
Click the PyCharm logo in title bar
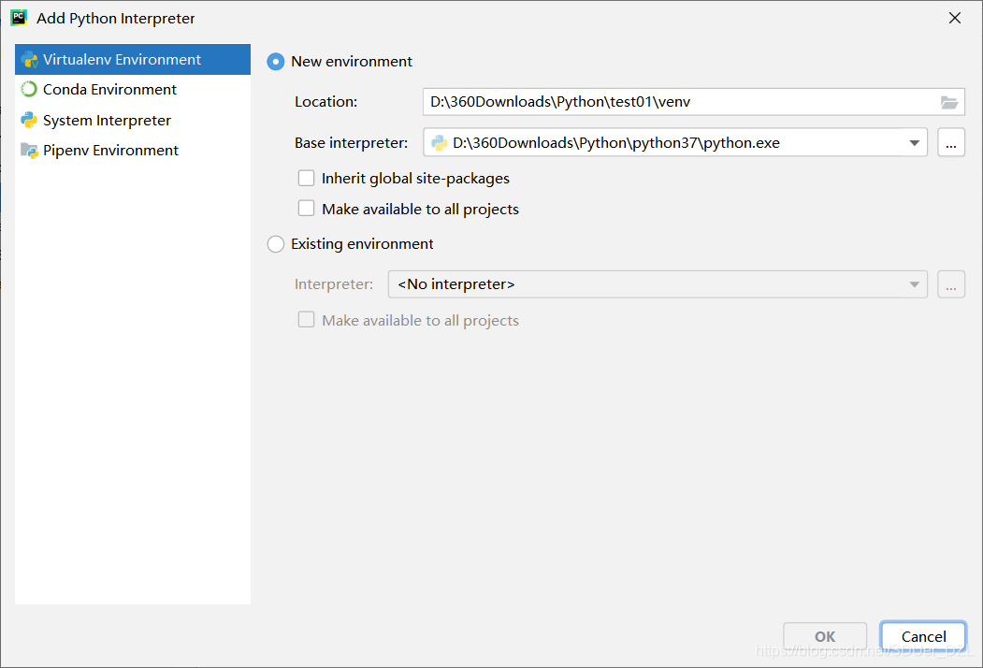pyautogui.click(x=19, y=18)
